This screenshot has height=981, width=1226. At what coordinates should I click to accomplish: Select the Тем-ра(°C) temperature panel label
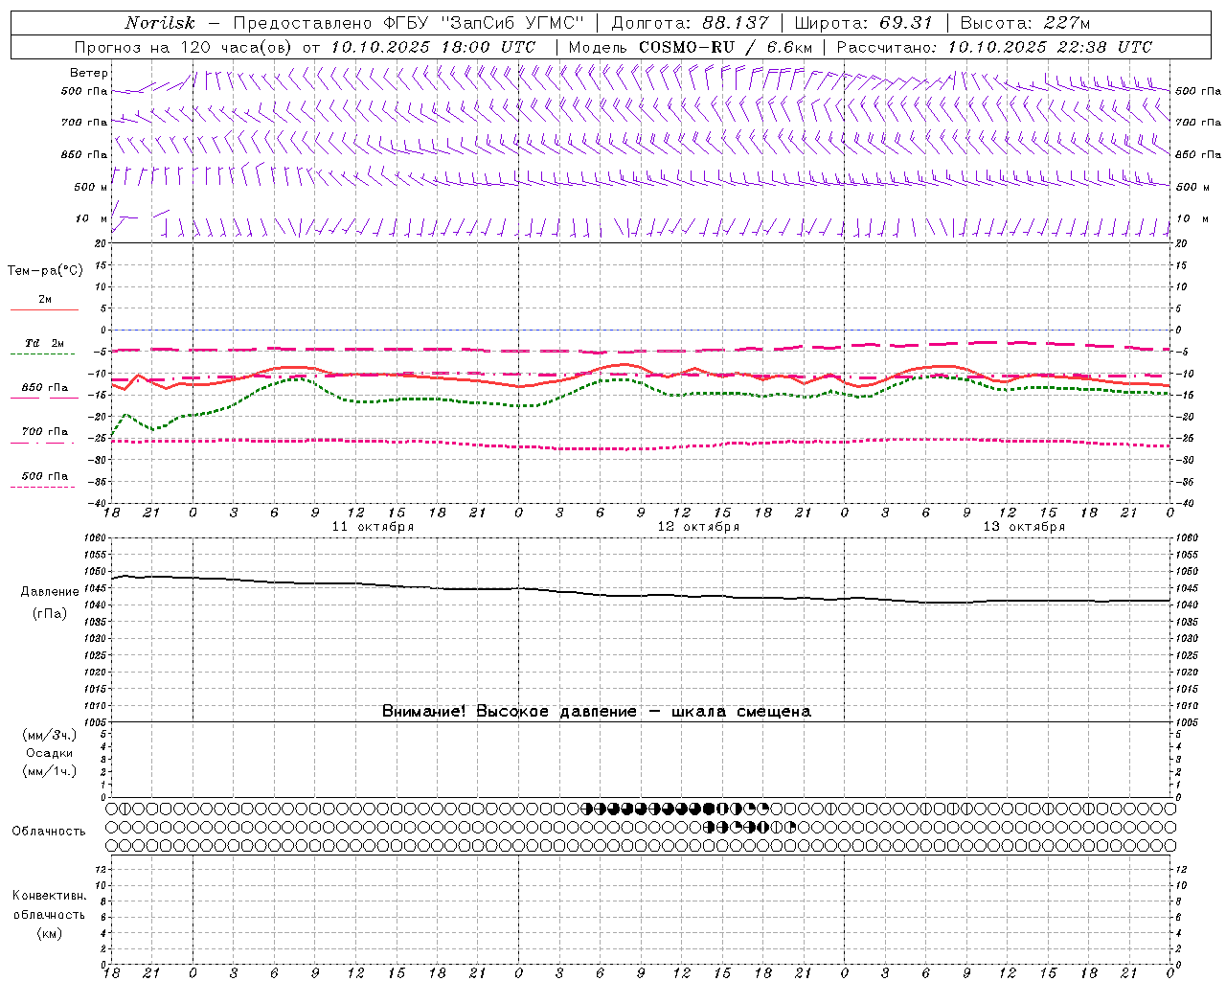[45, 271]
